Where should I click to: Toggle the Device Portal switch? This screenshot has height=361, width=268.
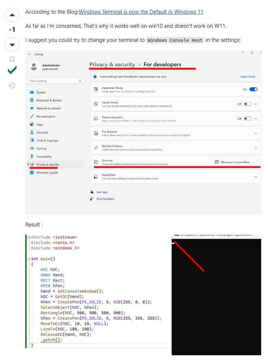[248, 104]
